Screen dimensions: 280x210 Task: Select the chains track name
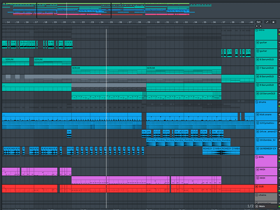click(262, 195)
